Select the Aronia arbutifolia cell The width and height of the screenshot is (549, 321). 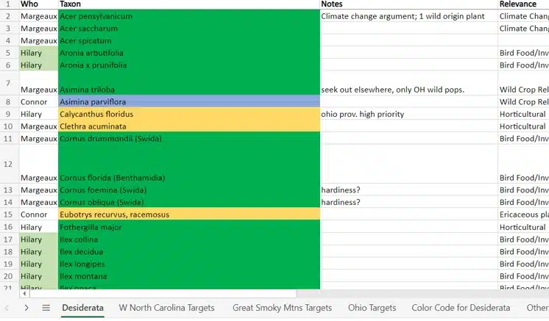point(189,53)
